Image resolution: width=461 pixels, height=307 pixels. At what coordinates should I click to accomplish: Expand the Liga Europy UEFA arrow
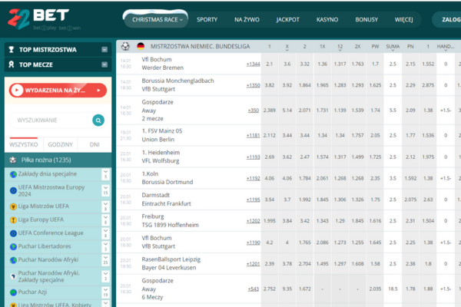click(105, 220)
